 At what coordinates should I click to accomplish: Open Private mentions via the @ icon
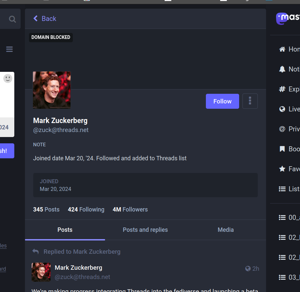point(282,129)
